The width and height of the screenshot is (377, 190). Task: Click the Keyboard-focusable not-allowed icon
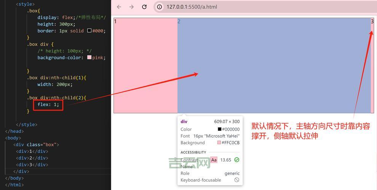click(x=236, y=180)
